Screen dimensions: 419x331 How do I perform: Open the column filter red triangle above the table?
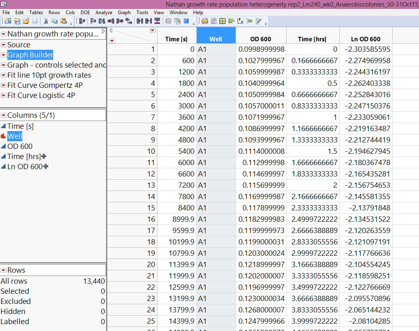(152, 30)
